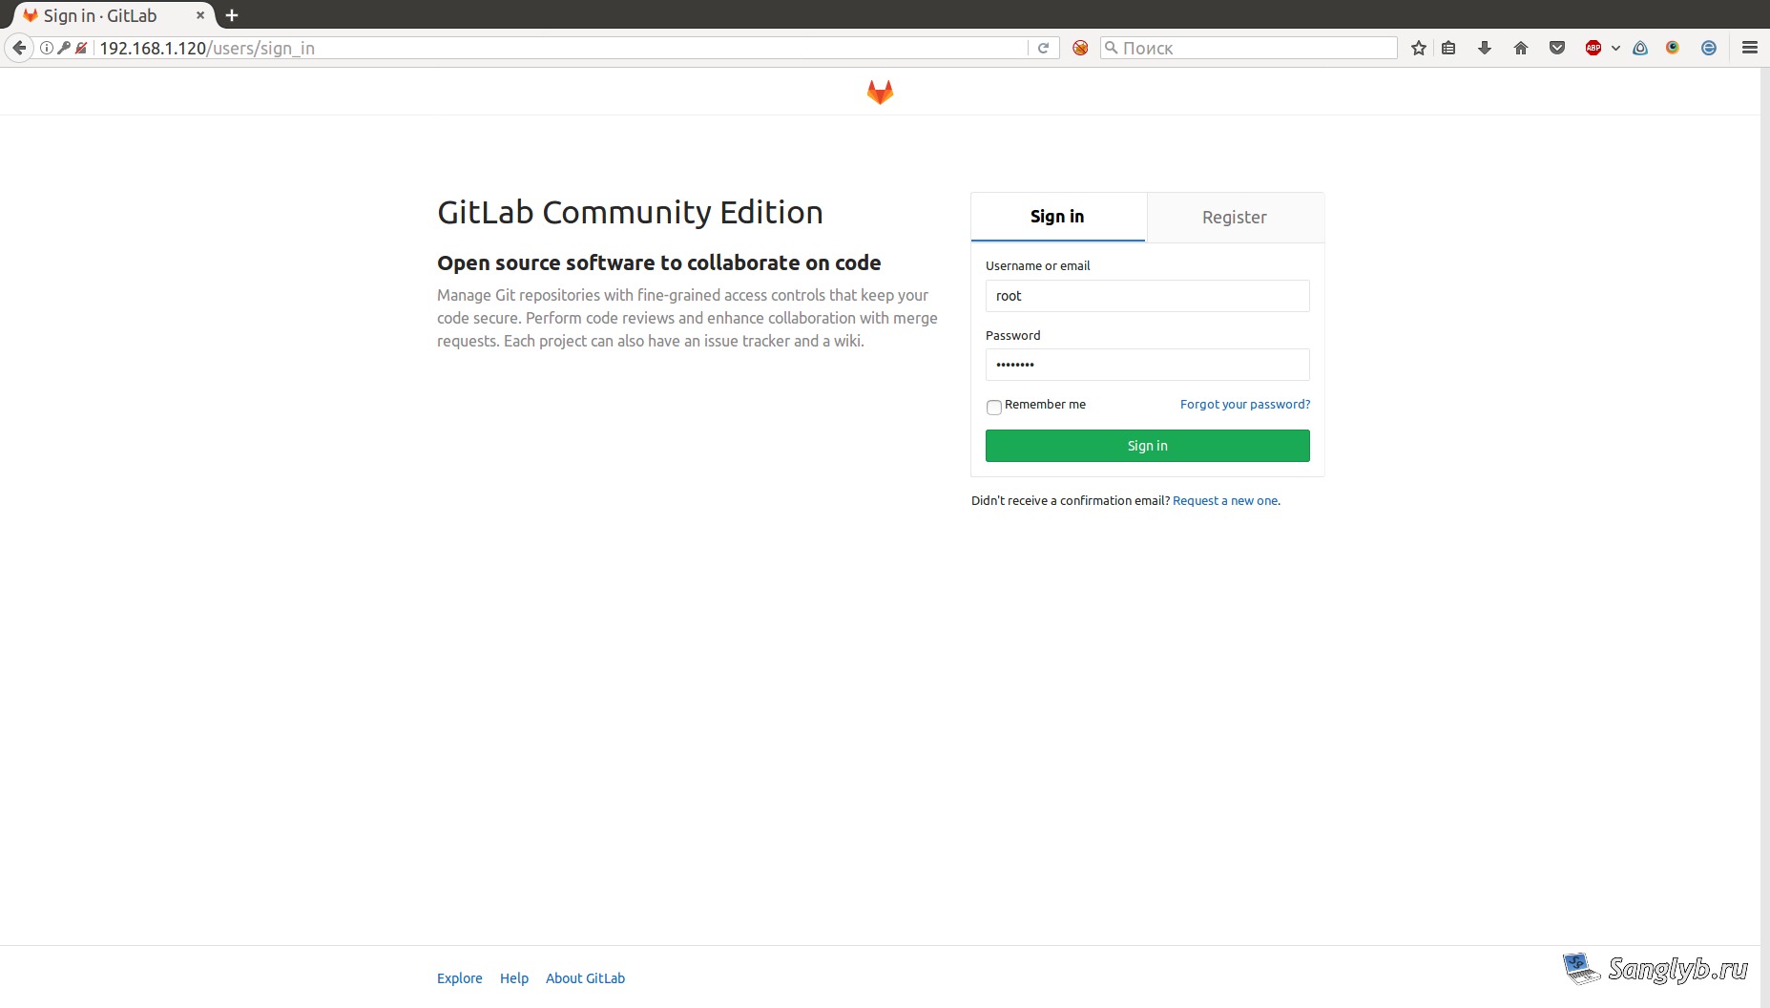Image resolution: width=1770 pixels, height=1008 pixels.
Task: Click the crossed-out insecure connection icon
Action: [81, 48]
